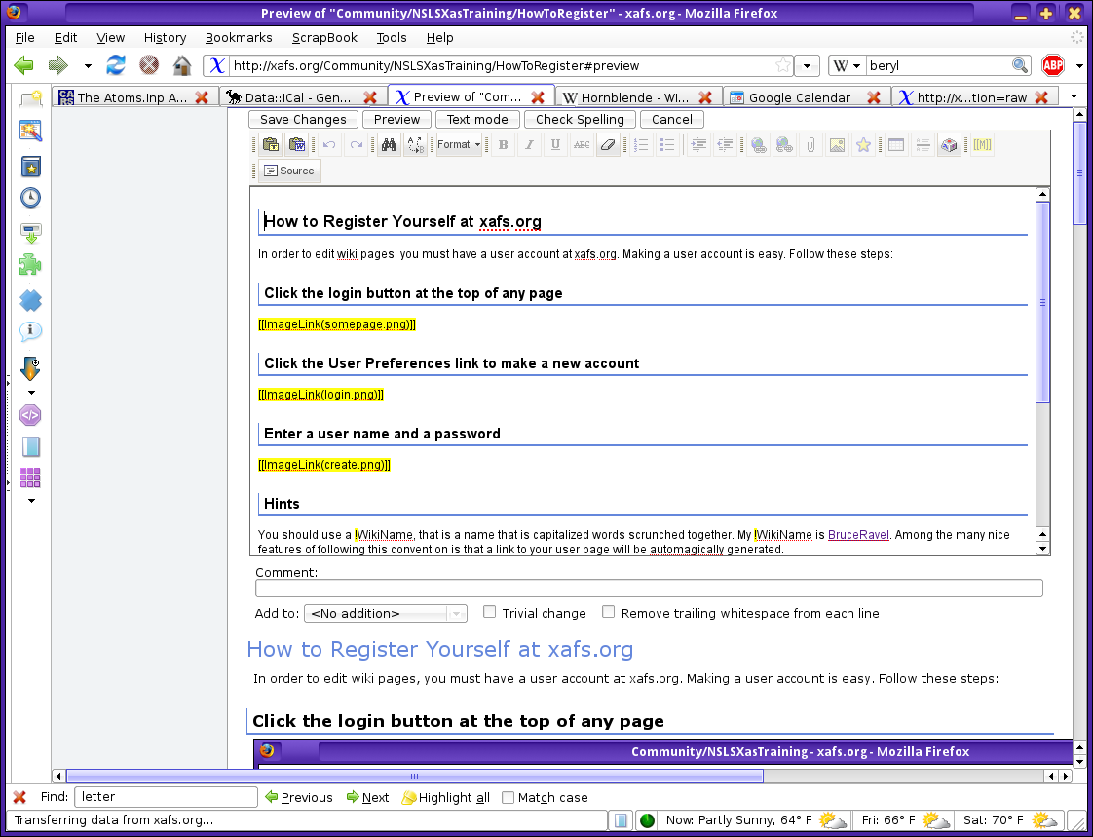
Task: Enable the Trivial change checkbox
Action: (491, 612)
